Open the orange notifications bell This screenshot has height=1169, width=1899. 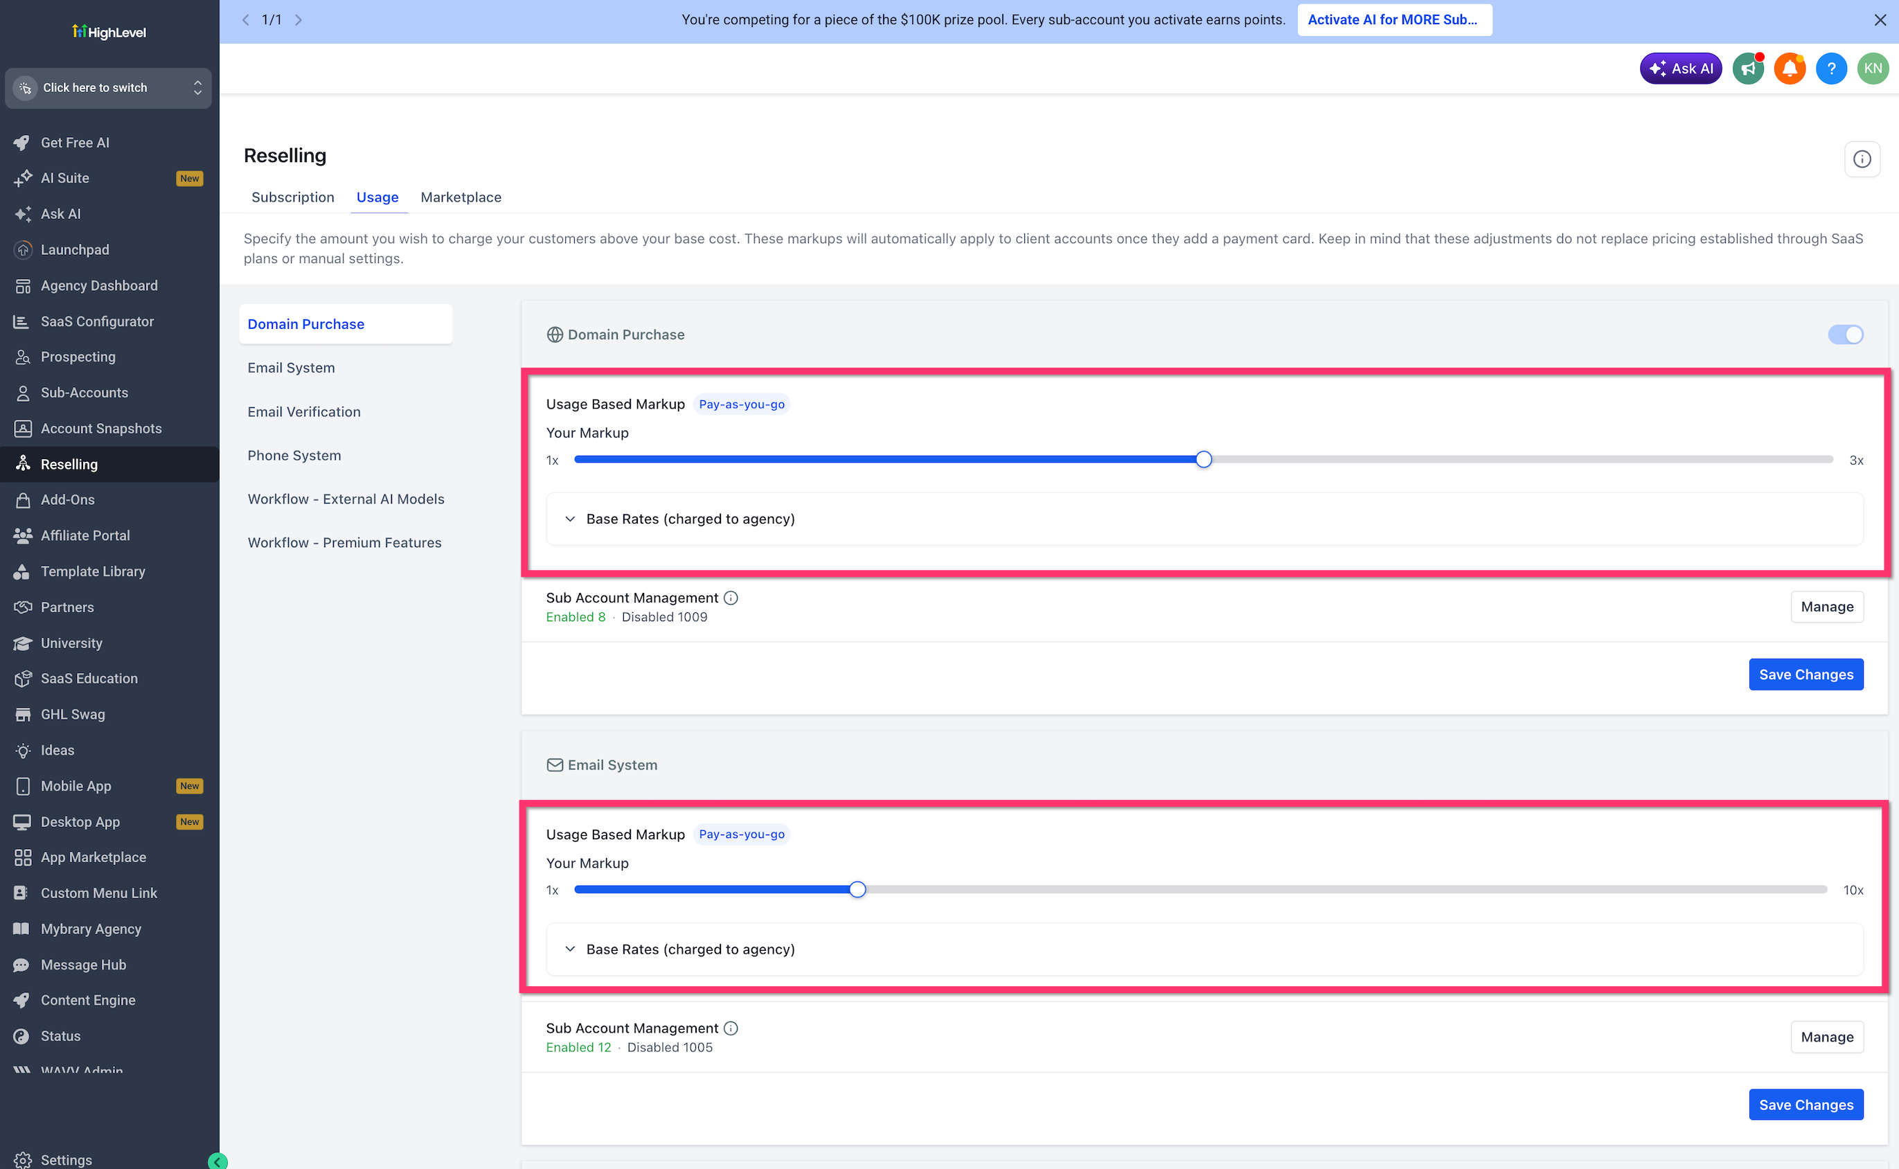pyautogui.click(x=1789, y=69)
